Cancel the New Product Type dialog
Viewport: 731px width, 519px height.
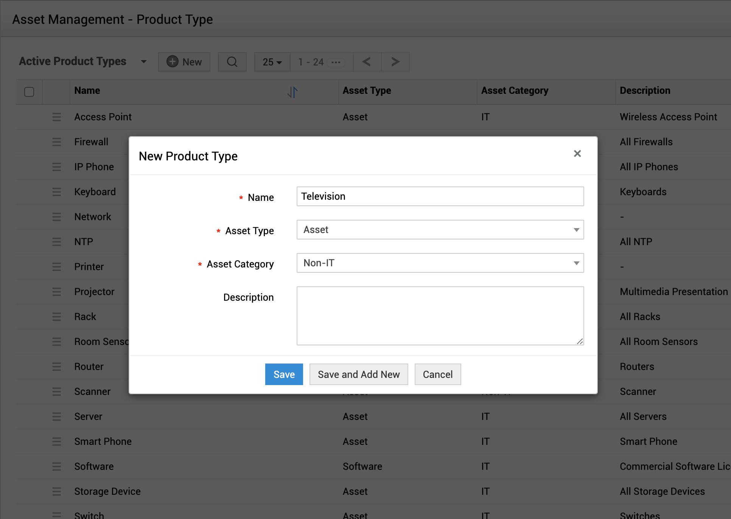coord(437,374)
